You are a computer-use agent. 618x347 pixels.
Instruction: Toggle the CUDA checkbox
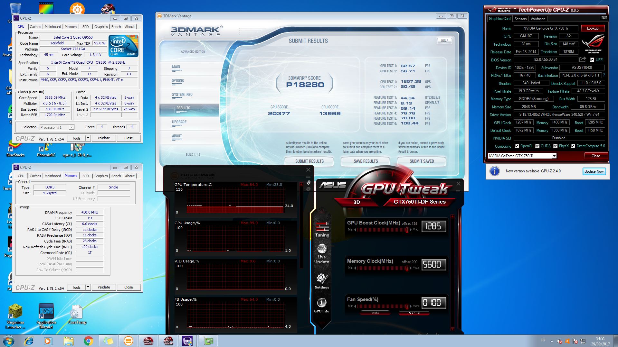coord(537,146)
